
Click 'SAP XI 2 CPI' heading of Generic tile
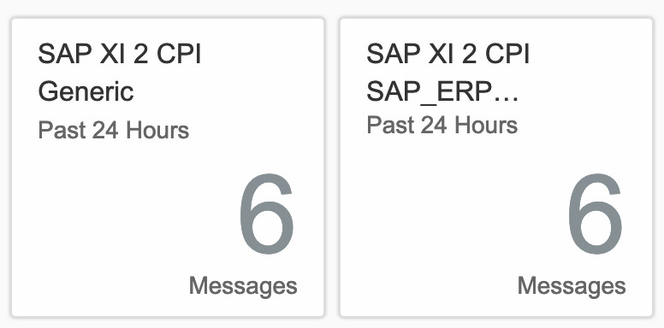click(x=120, y=54)
